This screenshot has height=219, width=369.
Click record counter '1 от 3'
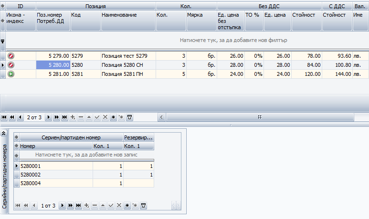(48, 206)
